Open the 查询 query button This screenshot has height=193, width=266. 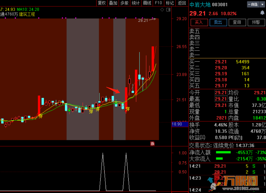coord(237,22)
